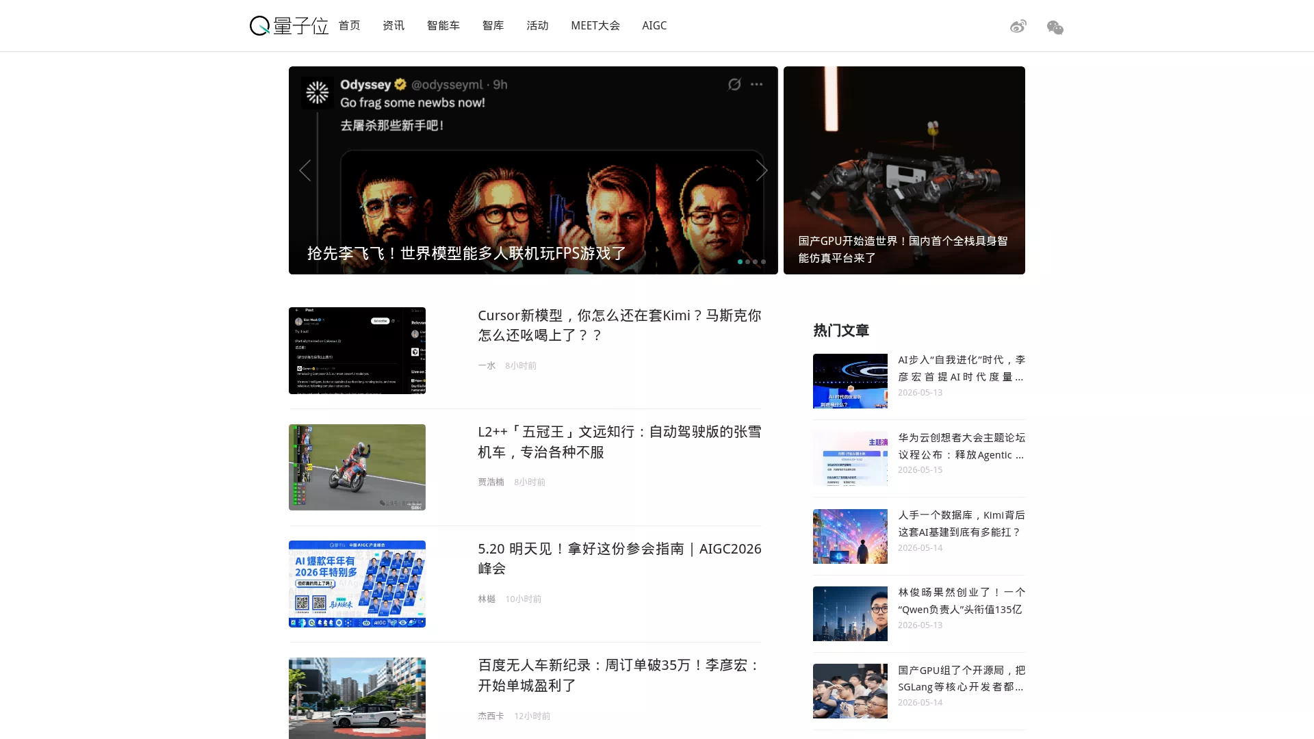Click the 量子位 site logo
Screen dimensions: 1314x739
click(x=289, y=26)
